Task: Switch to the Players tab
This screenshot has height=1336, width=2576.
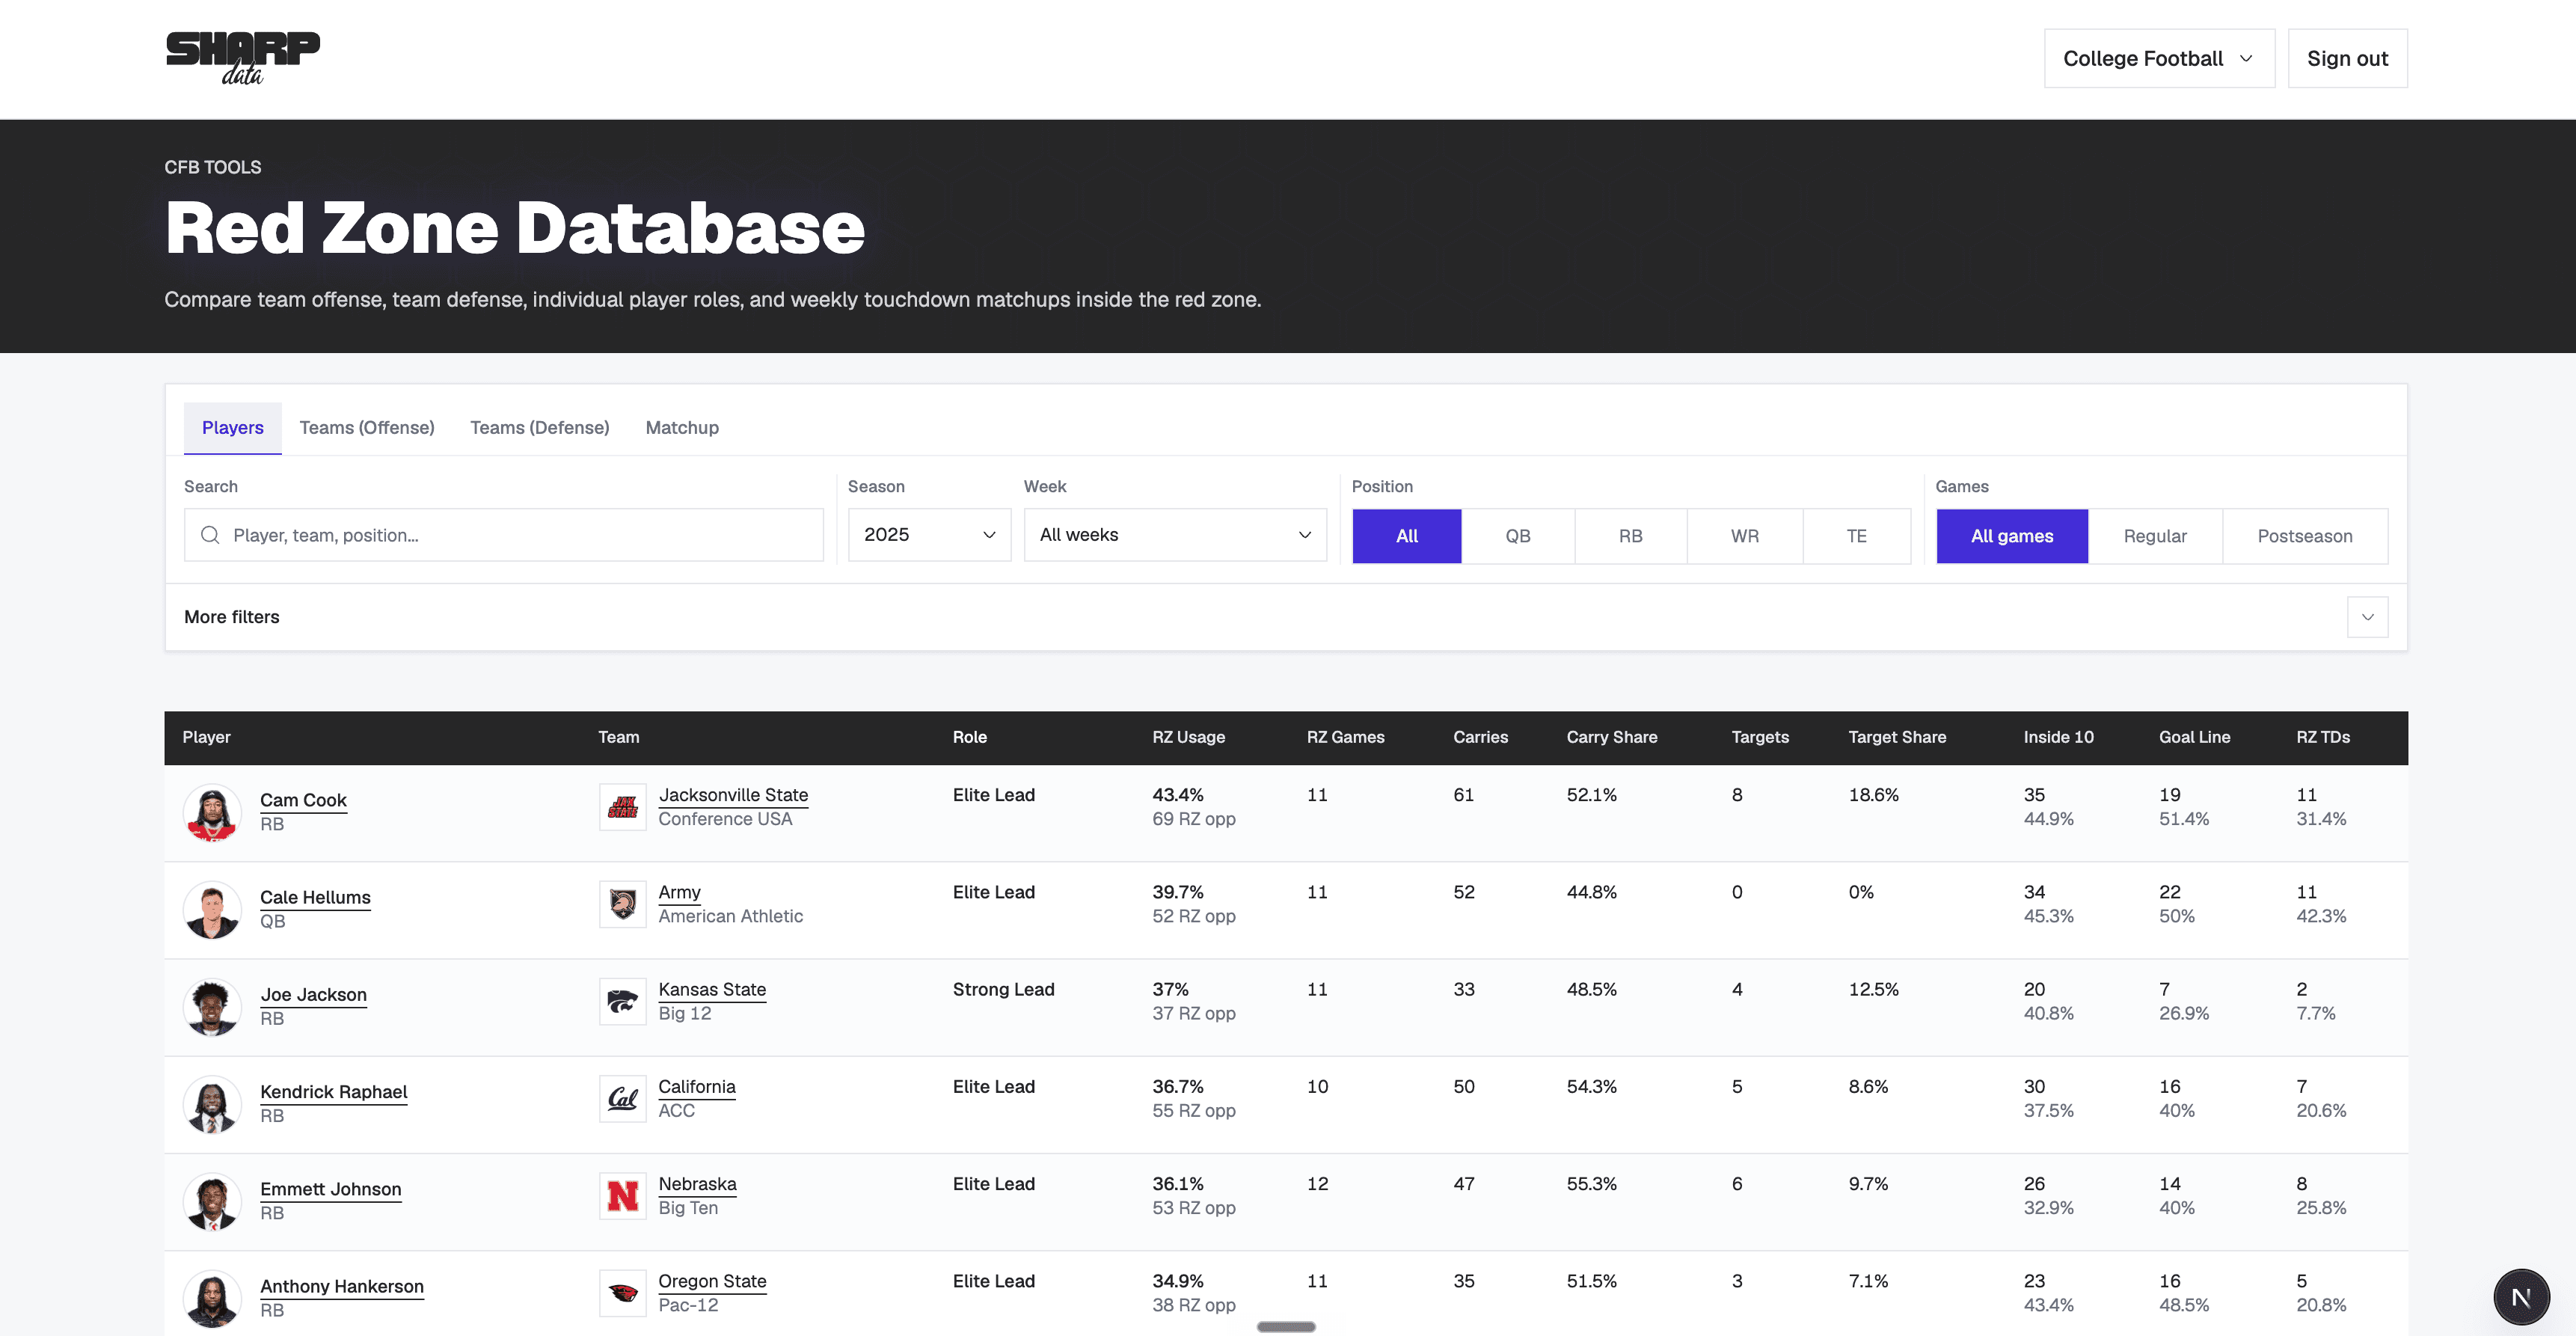Action: [233, 428]
